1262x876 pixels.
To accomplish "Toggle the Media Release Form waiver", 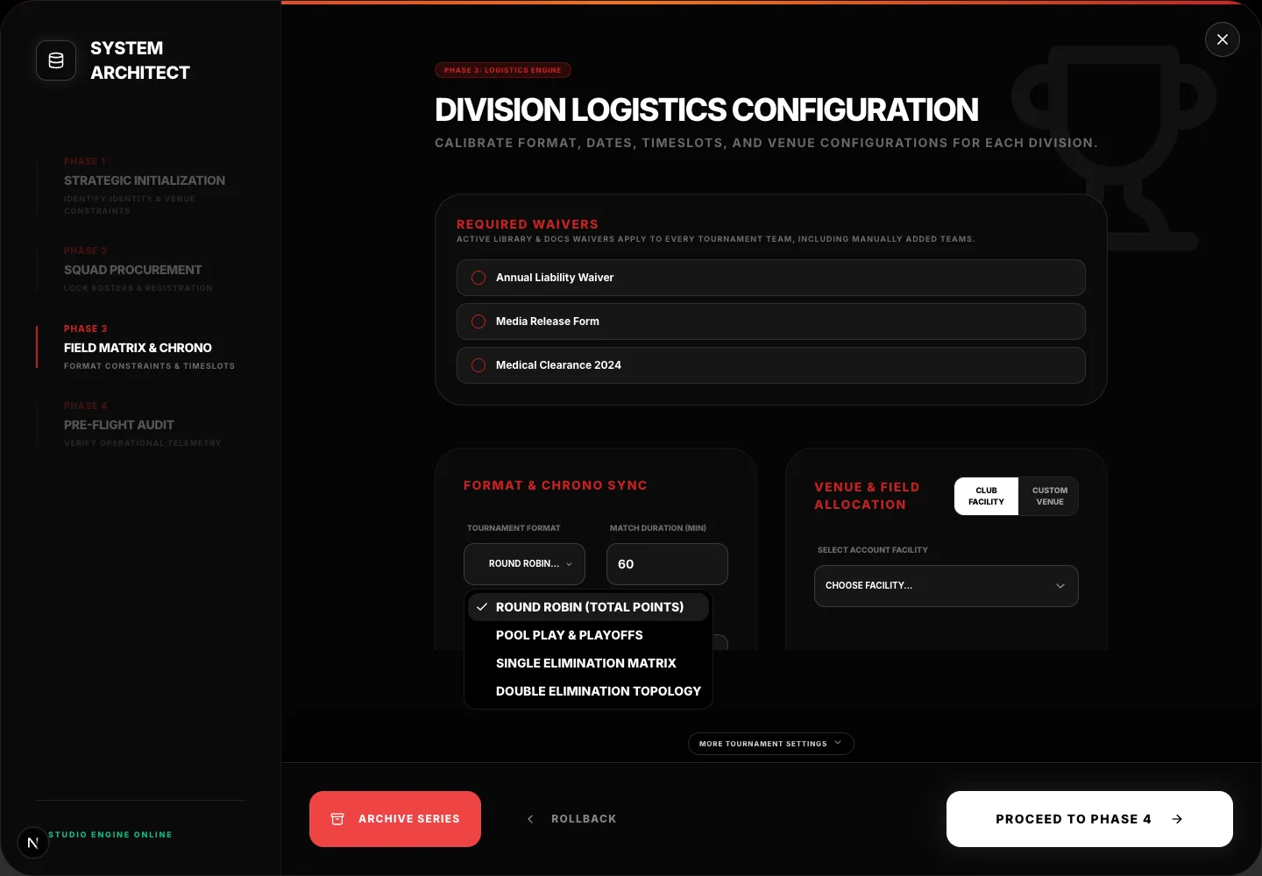I will (771, 321).
